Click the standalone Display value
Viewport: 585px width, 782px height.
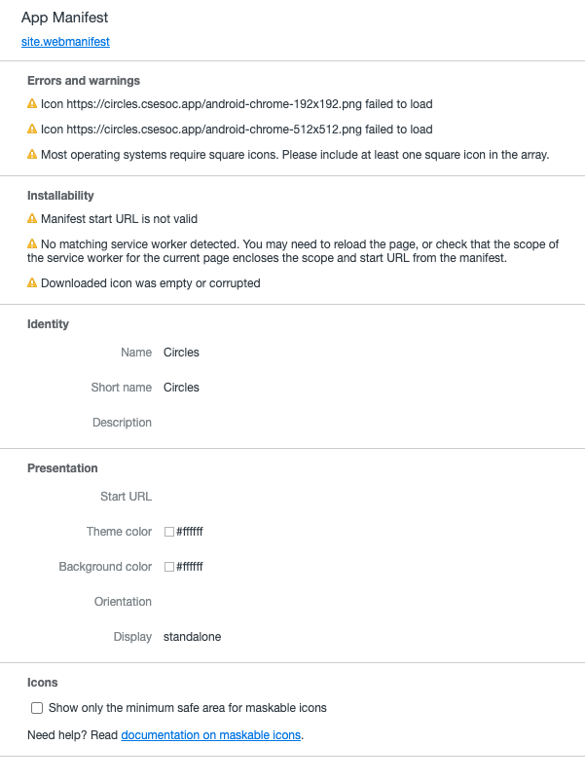[191, 637]
